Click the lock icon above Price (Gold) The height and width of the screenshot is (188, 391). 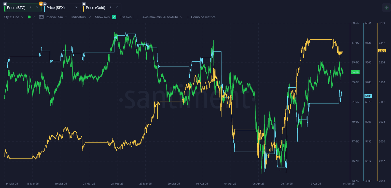(84, 4)
